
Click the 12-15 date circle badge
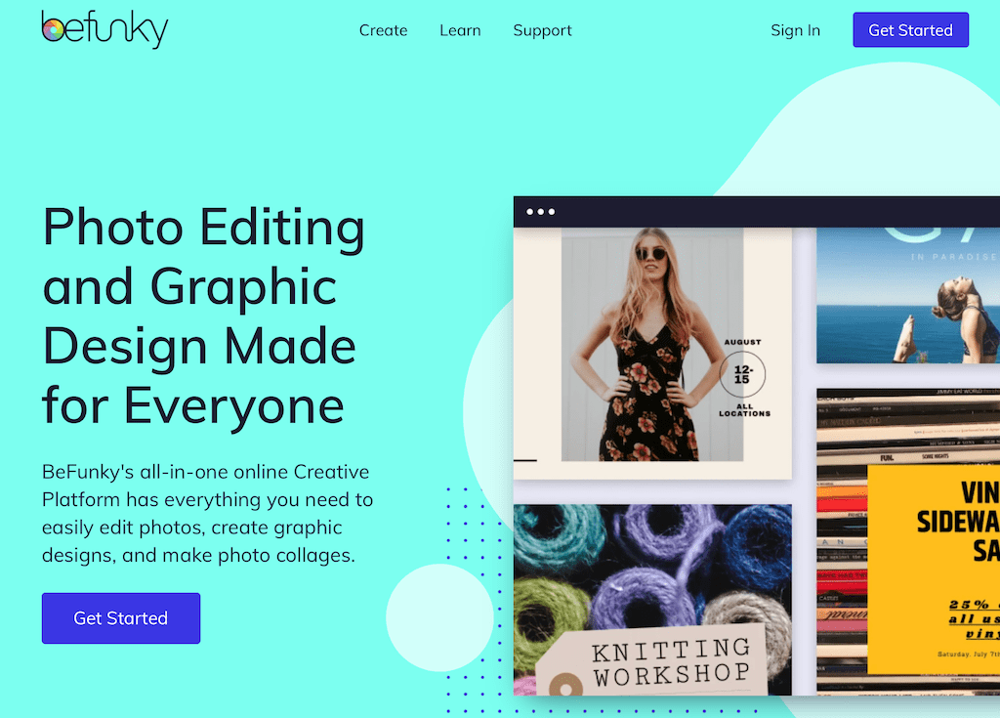tap(742, 374)
